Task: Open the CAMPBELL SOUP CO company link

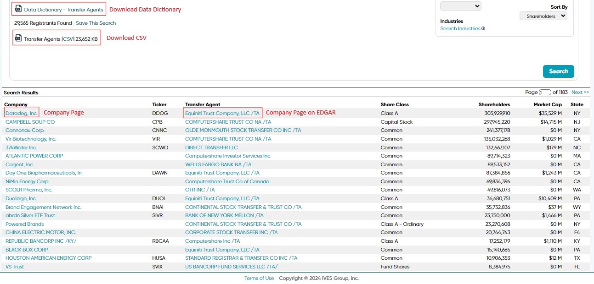Action: pyautogui.click(x=30, y=122)
